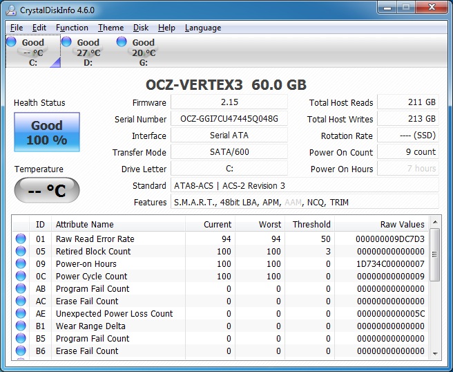This screenshot has height=372, width=453.
Task: Open the Function menu
Action: 72,28
